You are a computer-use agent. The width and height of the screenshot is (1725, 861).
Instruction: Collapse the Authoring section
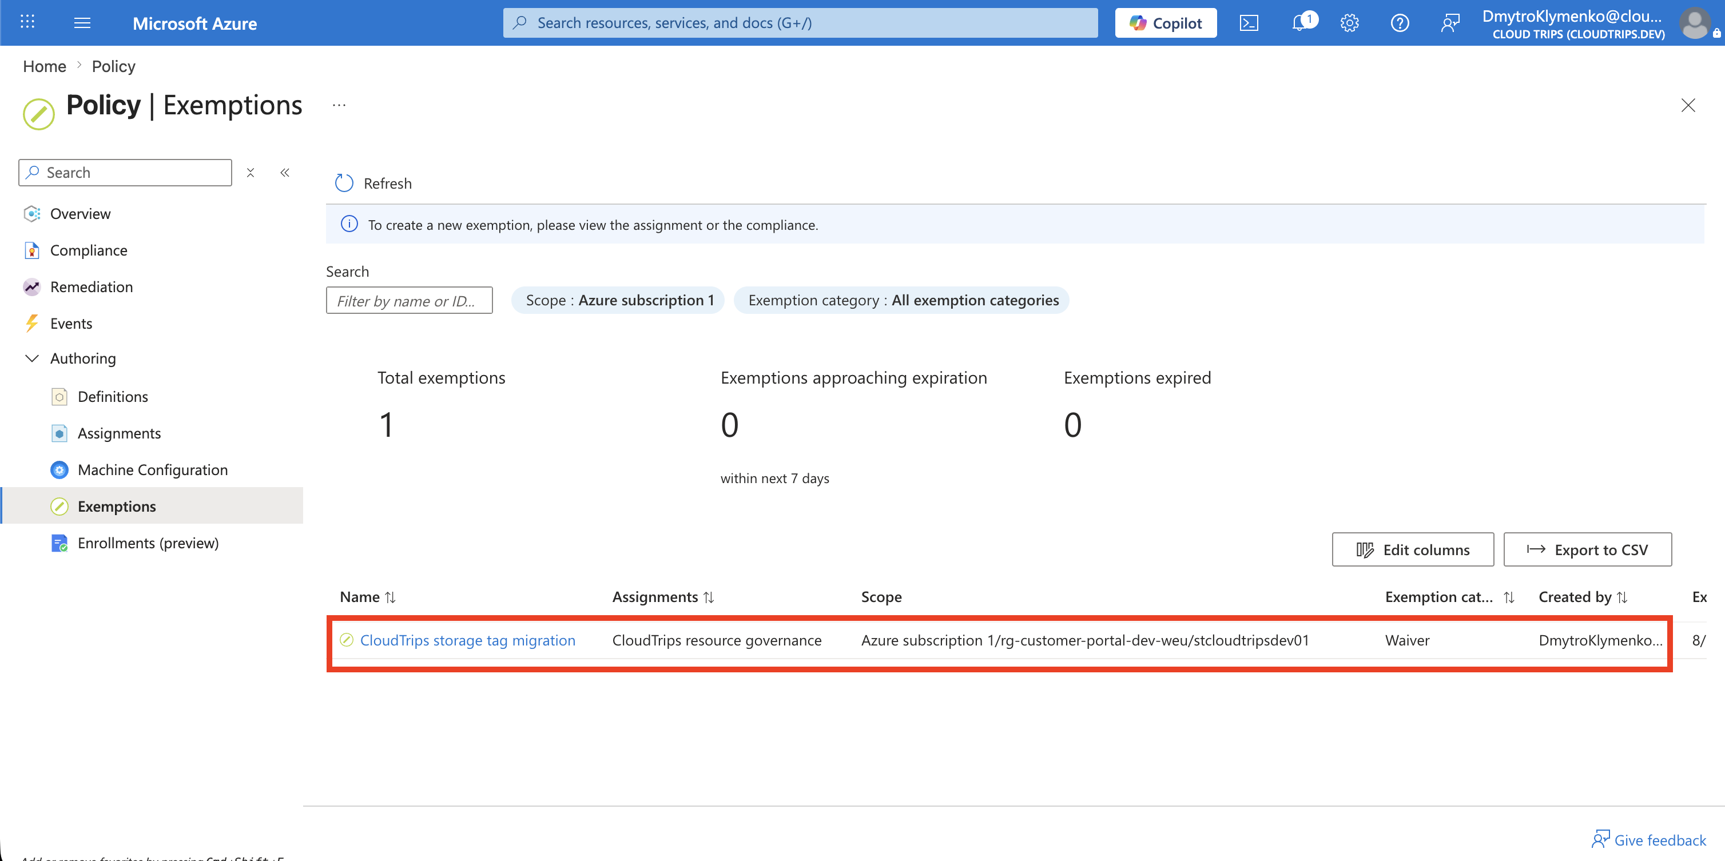31,358
